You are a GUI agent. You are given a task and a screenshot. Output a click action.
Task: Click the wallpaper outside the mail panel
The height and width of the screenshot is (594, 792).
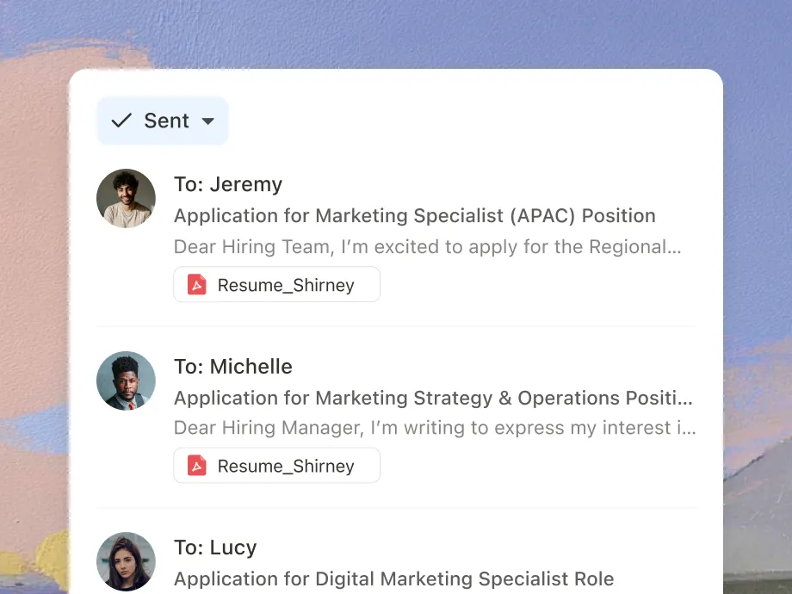34,258
